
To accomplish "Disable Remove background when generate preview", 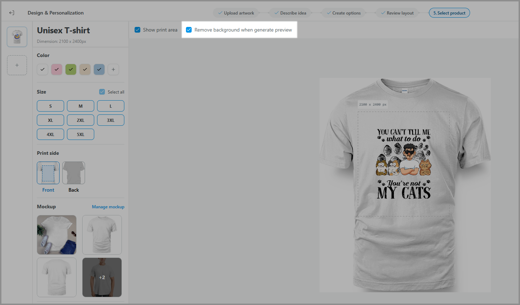I will point(189,30).
